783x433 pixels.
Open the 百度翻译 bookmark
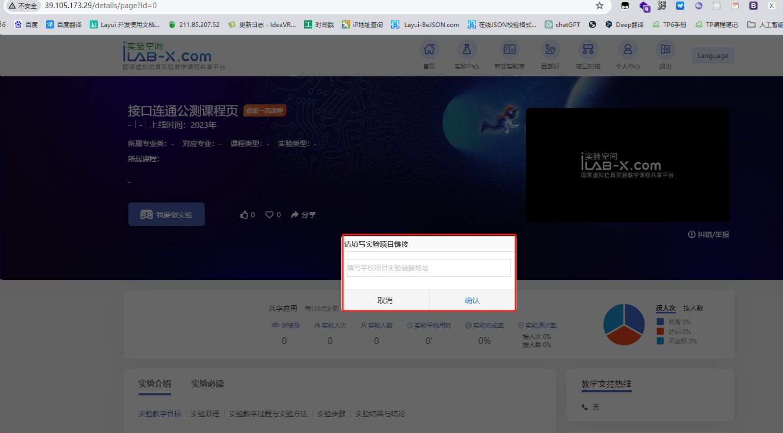tap(64, 24)
